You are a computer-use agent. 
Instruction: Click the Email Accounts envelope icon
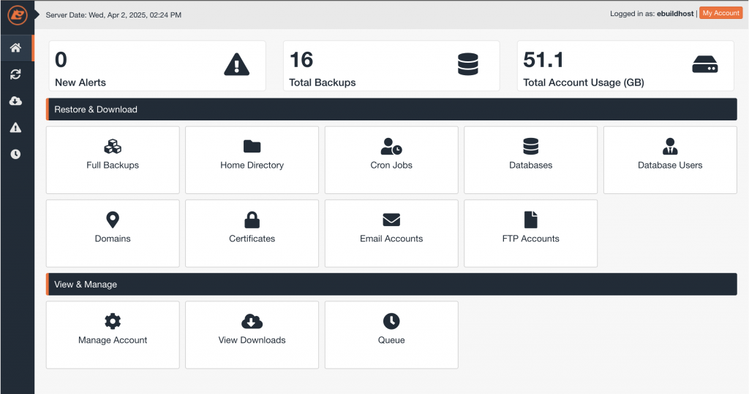click(x=391, y=220)
